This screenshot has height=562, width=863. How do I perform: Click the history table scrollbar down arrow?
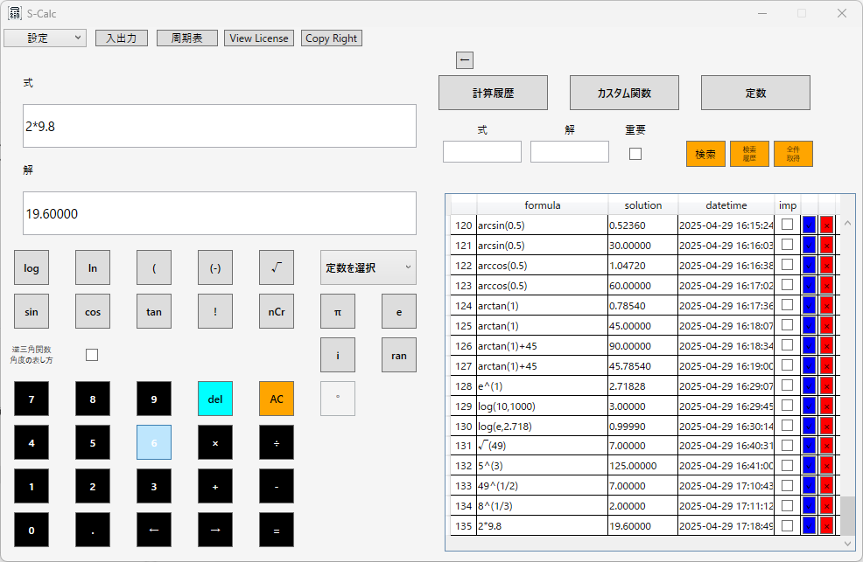click(847, 543)
